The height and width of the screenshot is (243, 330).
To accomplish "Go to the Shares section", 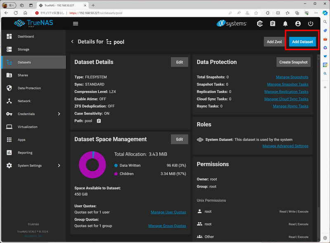I will (x=33, y=75).
